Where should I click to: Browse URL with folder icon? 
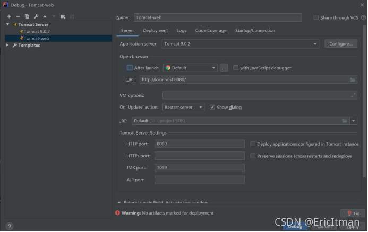pos(352,79)
